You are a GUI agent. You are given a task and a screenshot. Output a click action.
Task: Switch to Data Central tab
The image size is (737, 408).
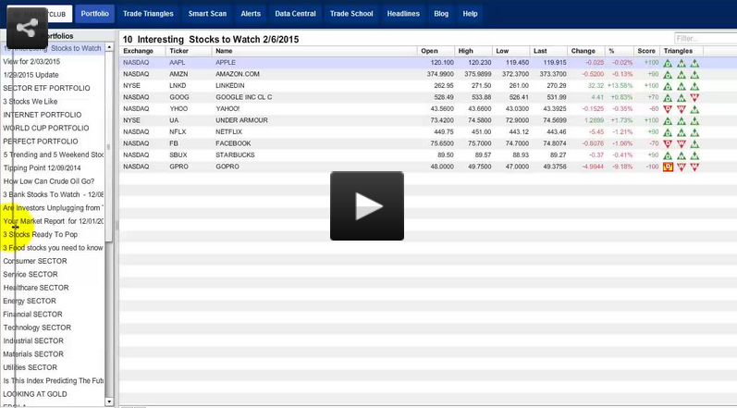click(x=295, y=14)
